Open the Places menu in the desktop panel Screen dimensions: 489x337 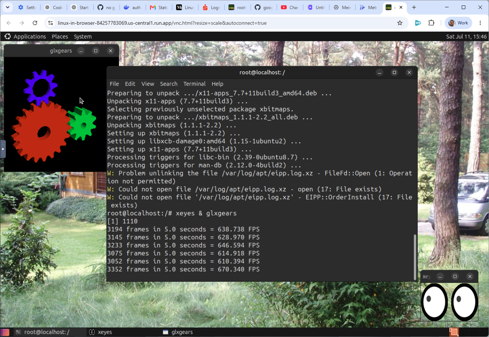coord(60,37)
